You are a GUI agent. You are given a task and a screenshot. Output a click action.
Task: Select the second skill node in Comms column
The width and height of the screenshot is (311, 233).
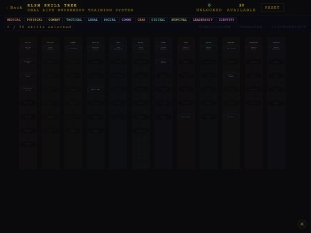point(163,62)
